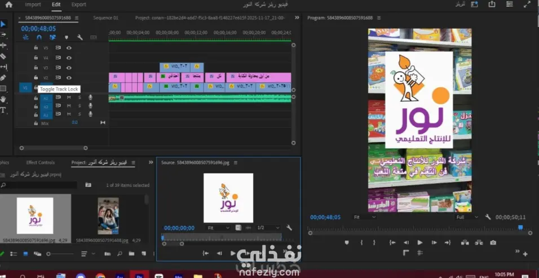Switch Project panel to list view
Image resolution: width=539 pixels, height=278 pixels.
pos(14,254)
